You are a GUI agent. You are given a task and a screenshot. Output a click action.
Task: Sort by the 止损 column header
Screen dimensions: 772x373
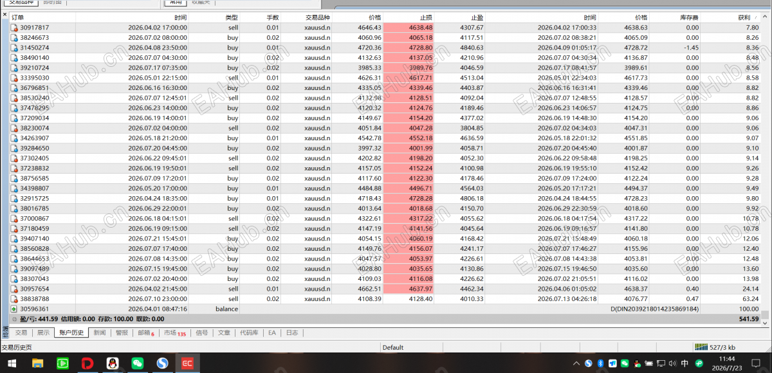[409, 17]
